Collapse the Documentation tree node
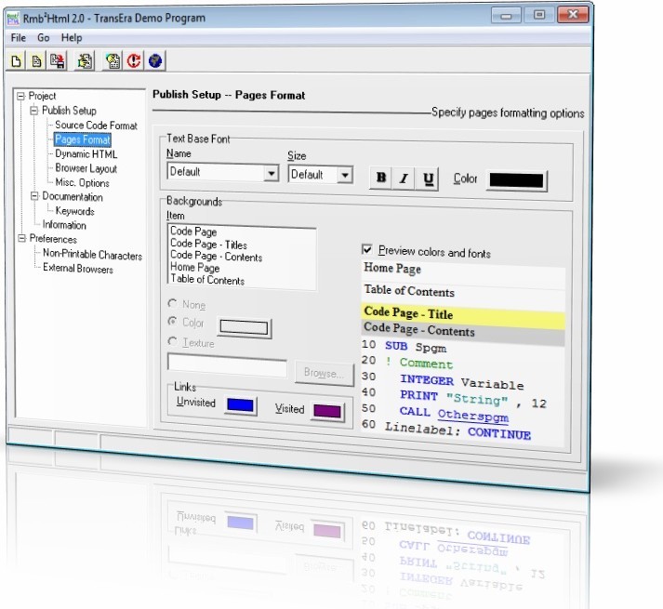The image size is (663, 609). (34, 196)
